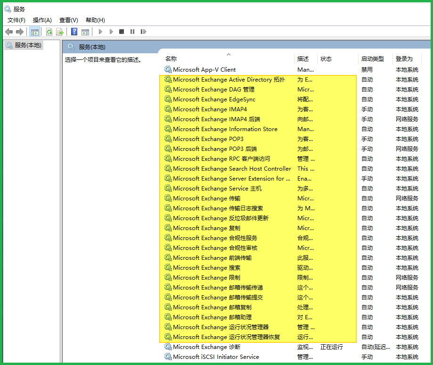Click the sort arrow above 名称 column
The height and width of the screenshot is (365, 433).
tap(229, 54)
